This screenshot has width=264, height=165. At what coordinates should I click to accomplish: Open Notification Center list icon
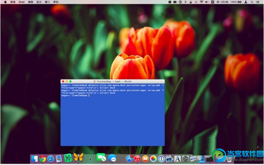[258, 2]
